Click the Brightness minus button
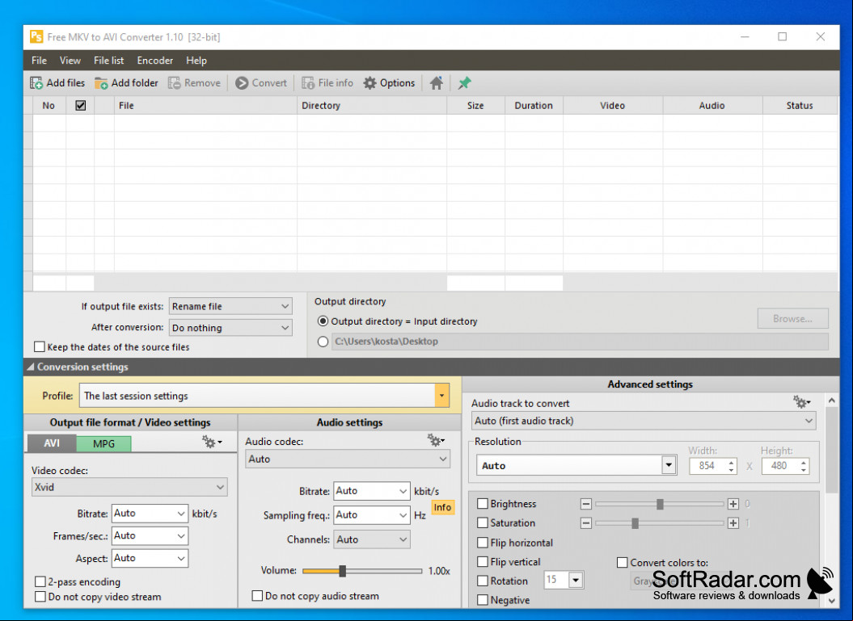Image resolution: width=853 pixels, height=621 pixels. (x=586, y=504)
